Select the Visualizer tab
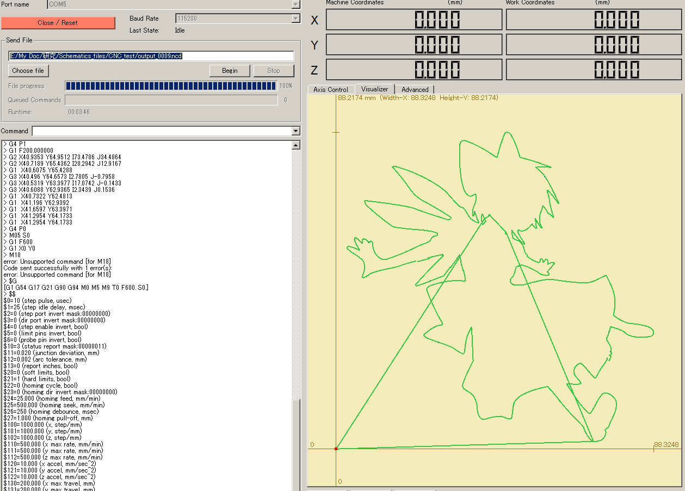Image resolution: width=685 pixels, height=491 pixels. point(375,89)
